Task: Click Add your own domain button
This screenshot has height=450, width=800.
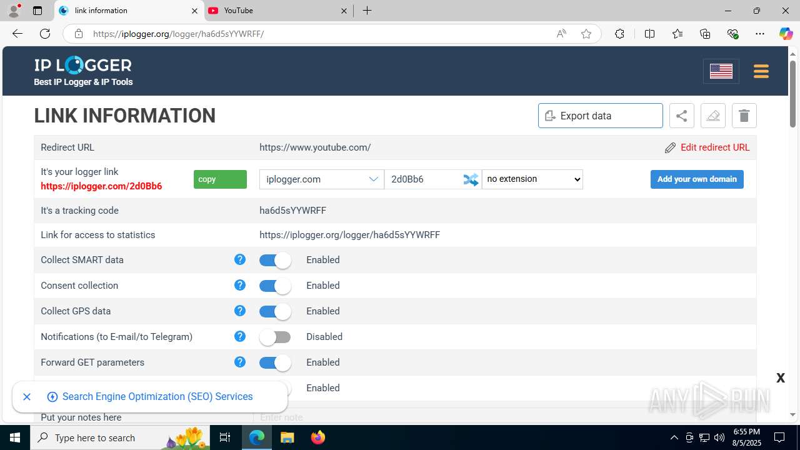Action: (697, 179)
